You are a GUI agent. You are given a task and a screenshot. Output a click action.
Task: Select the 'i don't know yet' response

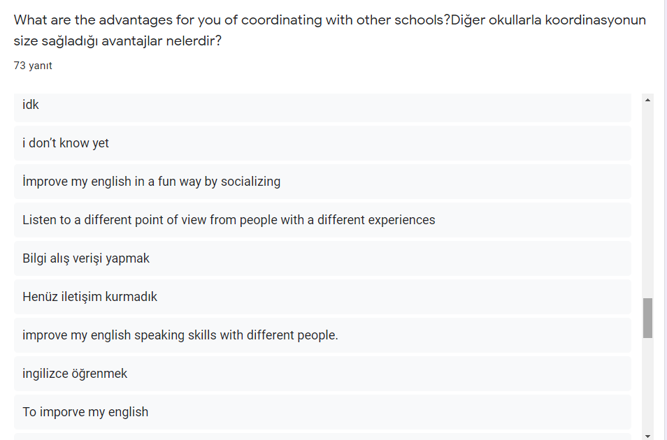(x=322, y=143)
